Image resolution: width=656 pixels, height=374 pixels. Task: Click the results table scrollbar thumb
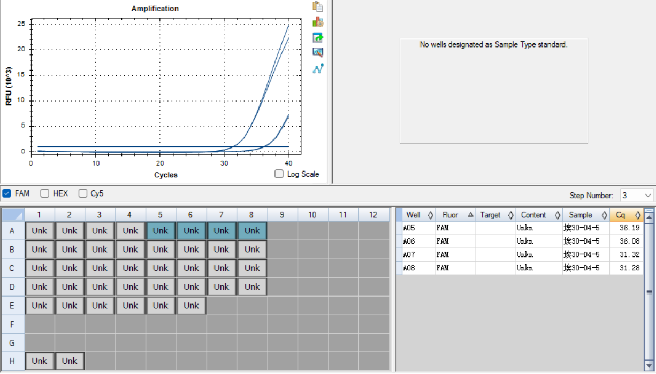click(649, 292)
